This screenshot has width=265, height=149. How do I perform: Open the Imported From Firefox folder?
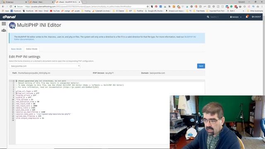point(215,11)
